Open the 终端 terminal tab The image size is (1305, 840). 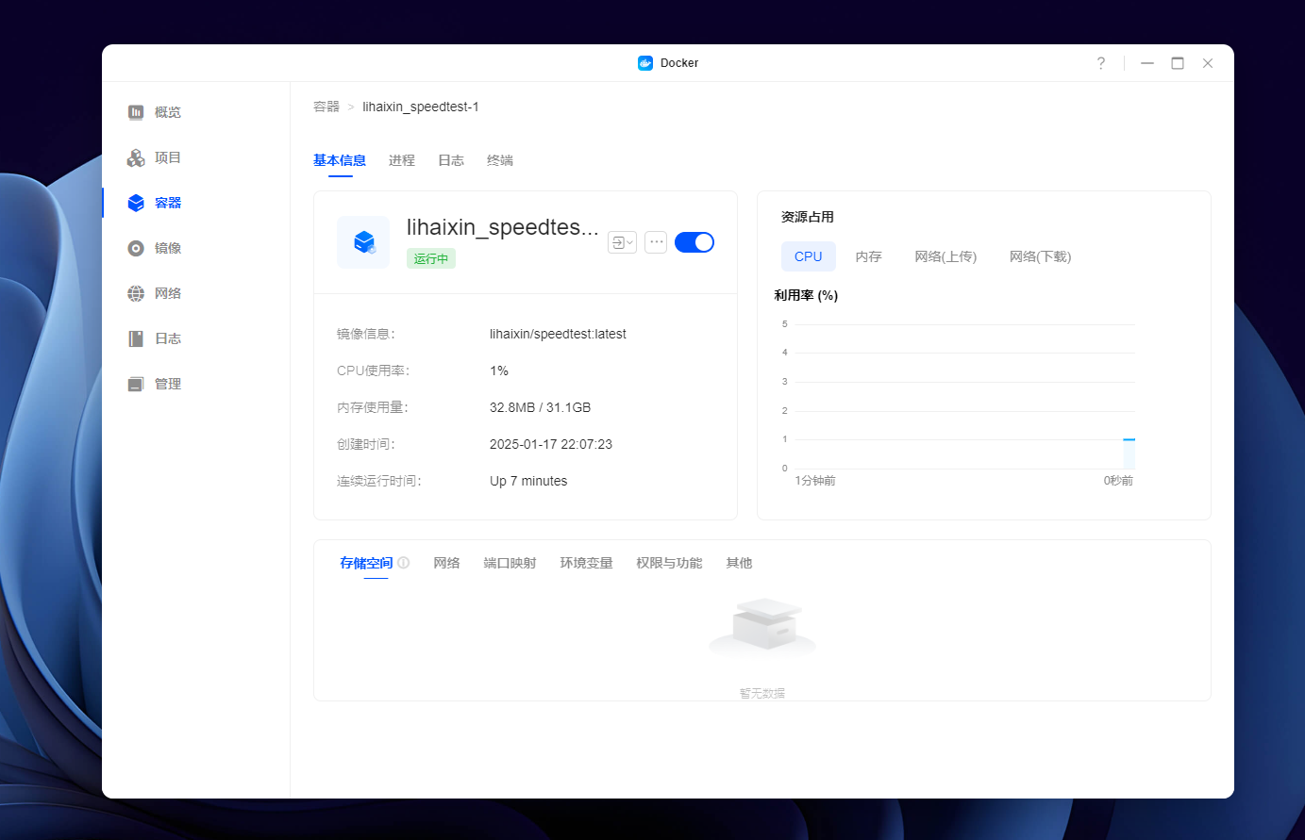click(500, 160)
